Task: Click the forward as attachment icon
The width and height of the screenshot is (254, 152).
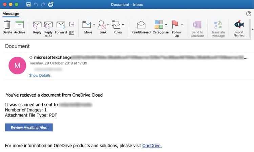Action: tap(71, 33)
